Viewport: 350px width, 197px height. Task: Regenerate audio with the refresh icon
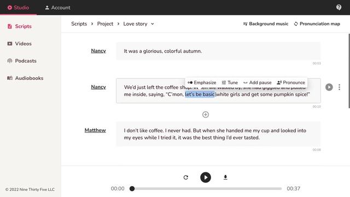(x=186, y=177)
